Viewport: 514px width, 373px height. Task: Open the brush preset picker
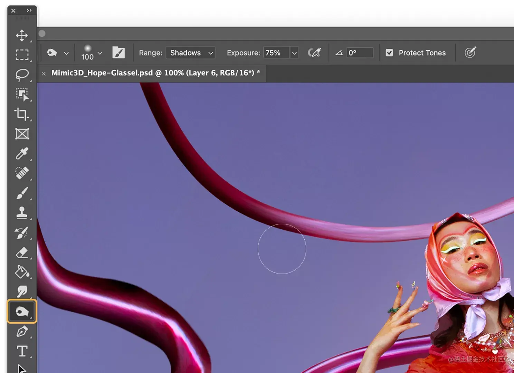(x=91, y=52)
